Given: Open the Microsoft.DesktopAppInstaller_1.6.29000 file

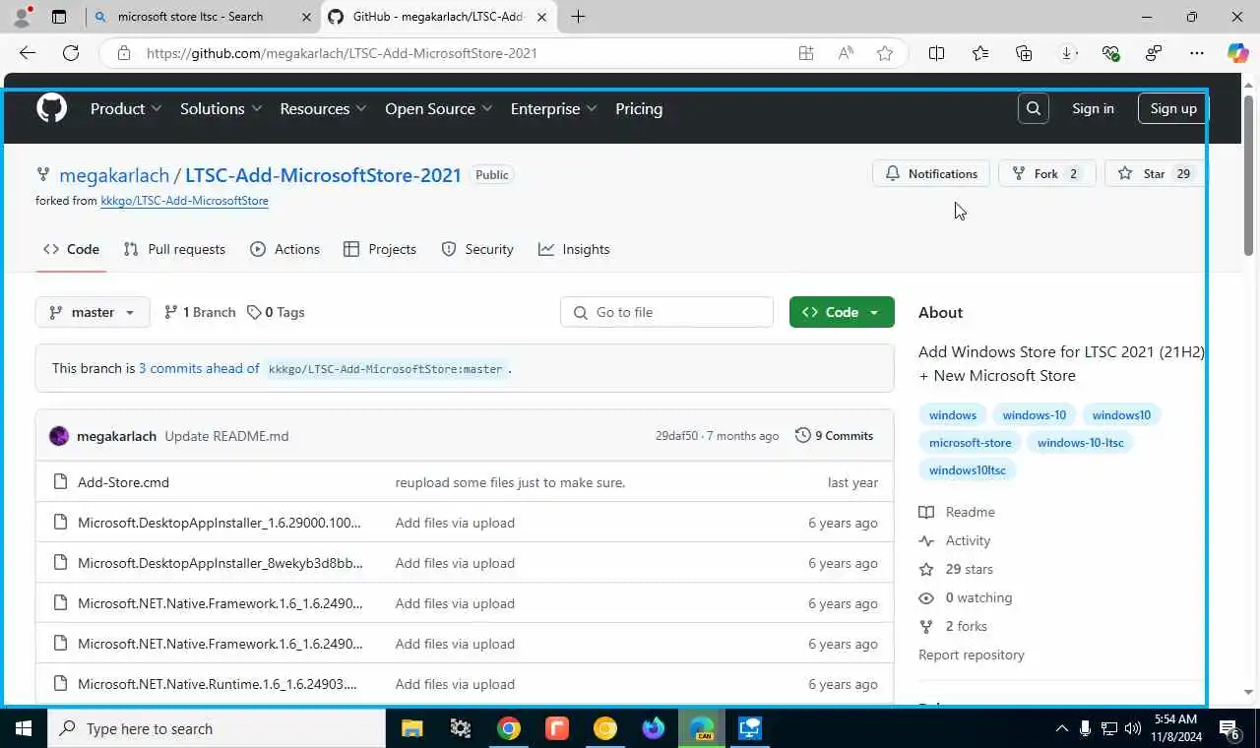Looking at the screenshot, I should click(x=220, y=523).
